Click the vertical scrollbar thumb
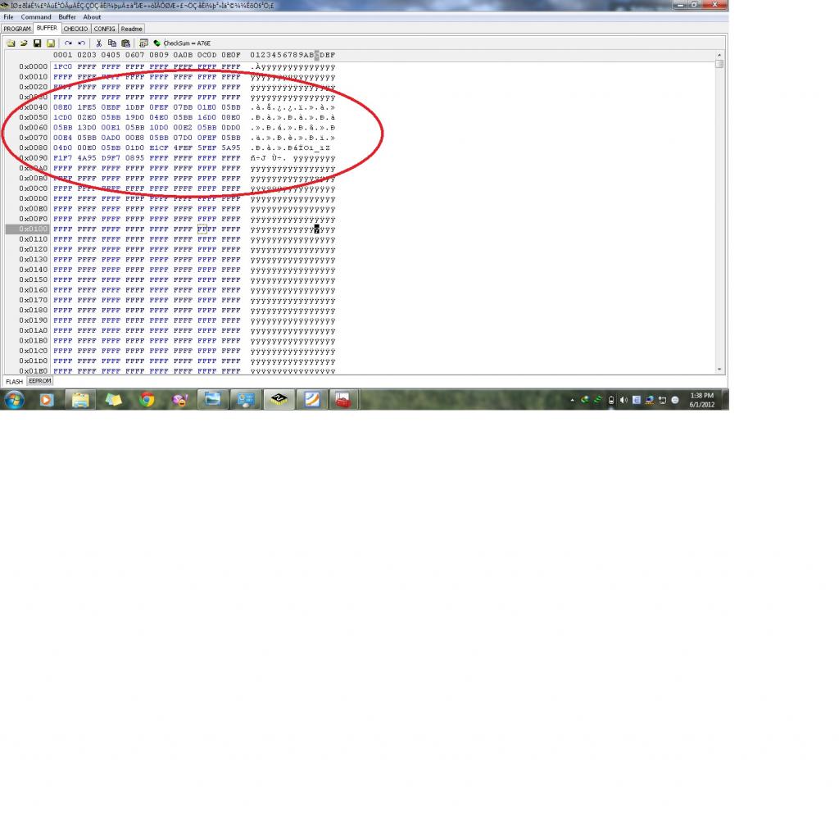Image resolution: width=839 pixels, height=817 pixels. (719, 64)
